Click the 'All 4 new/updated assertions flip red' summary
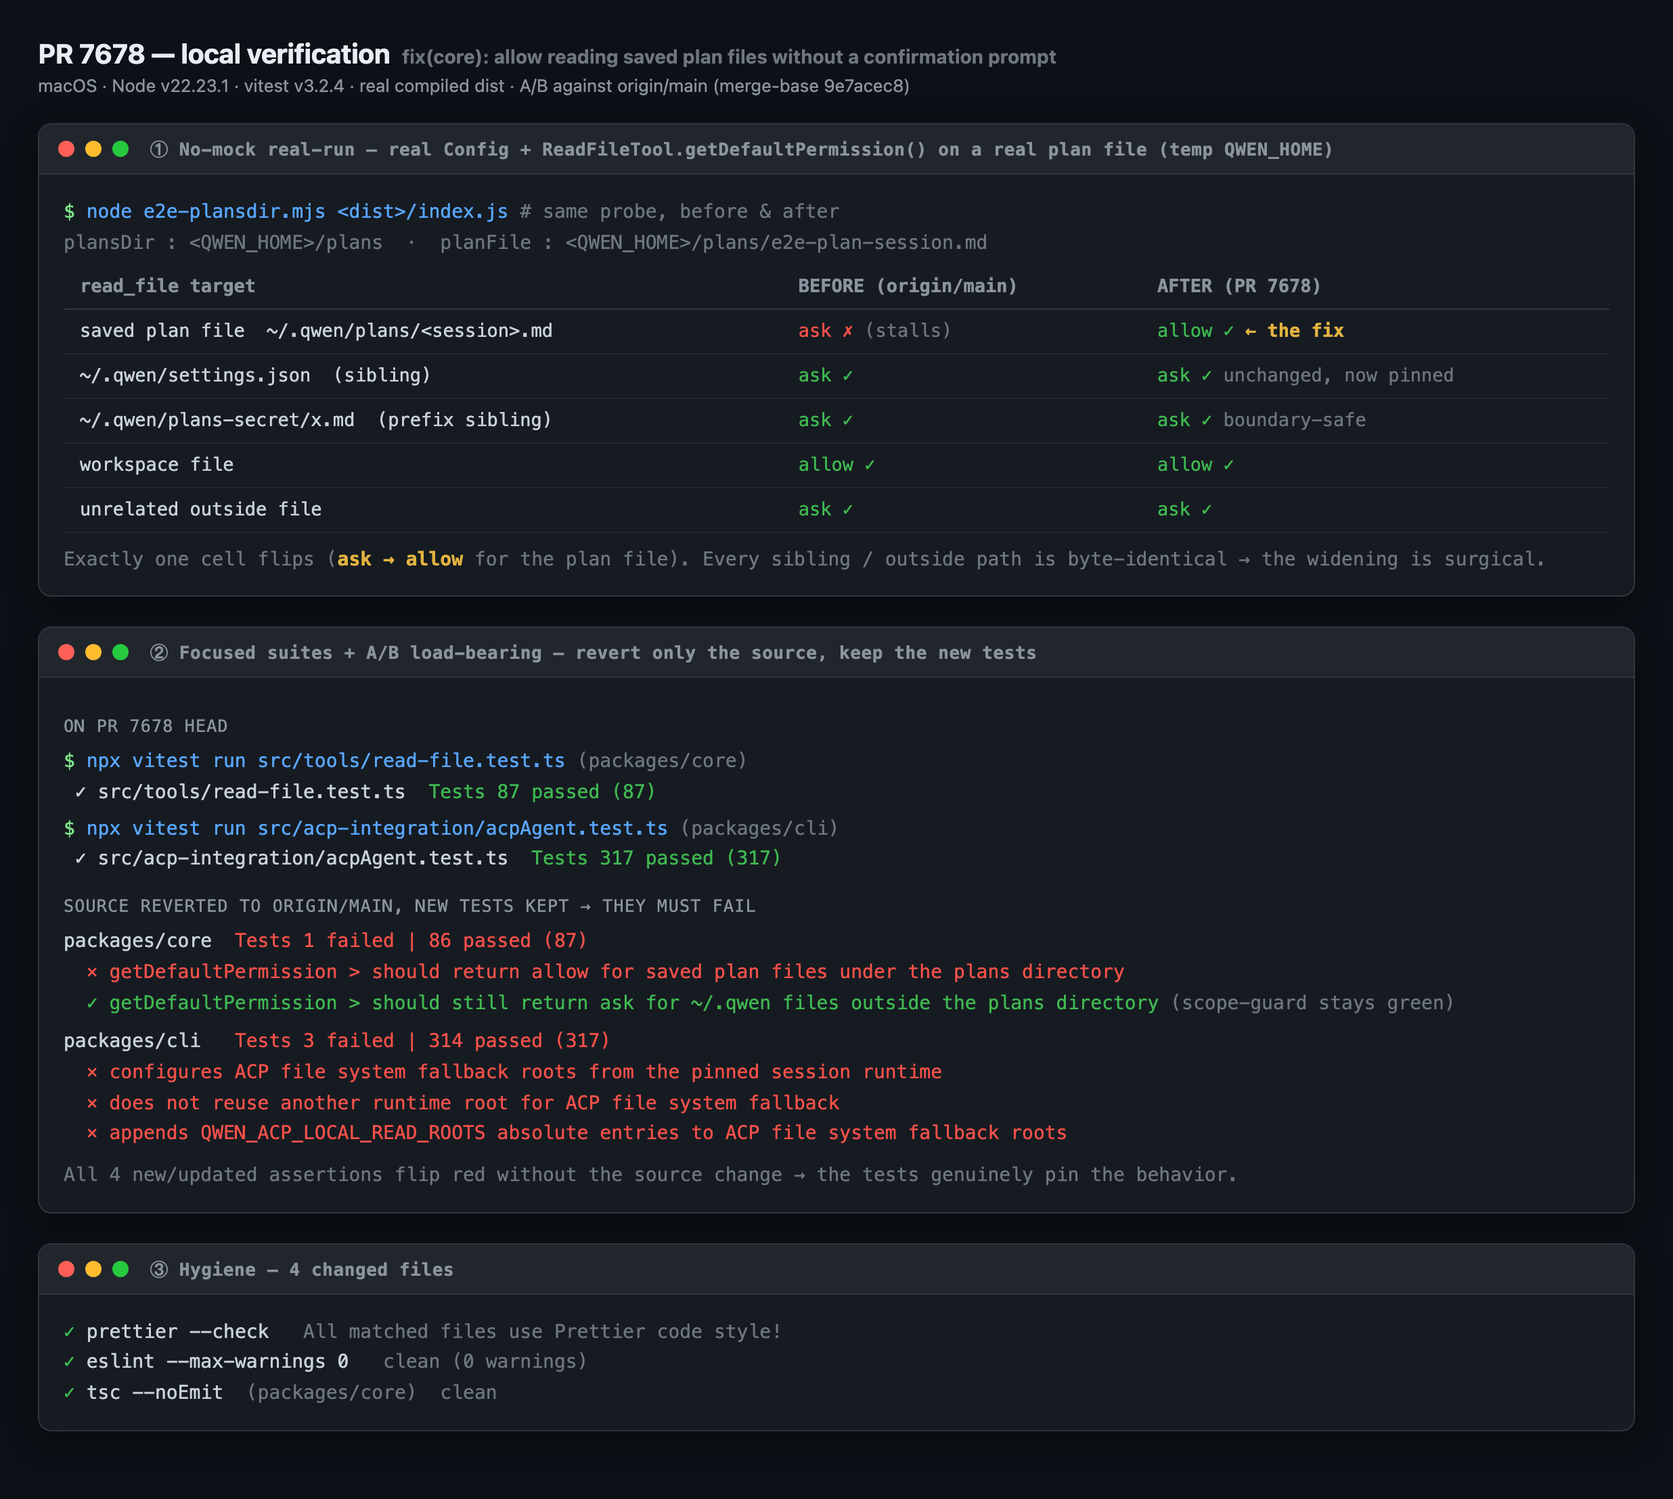The height and width of the screenshot is (1499, 1673). 650,1174
